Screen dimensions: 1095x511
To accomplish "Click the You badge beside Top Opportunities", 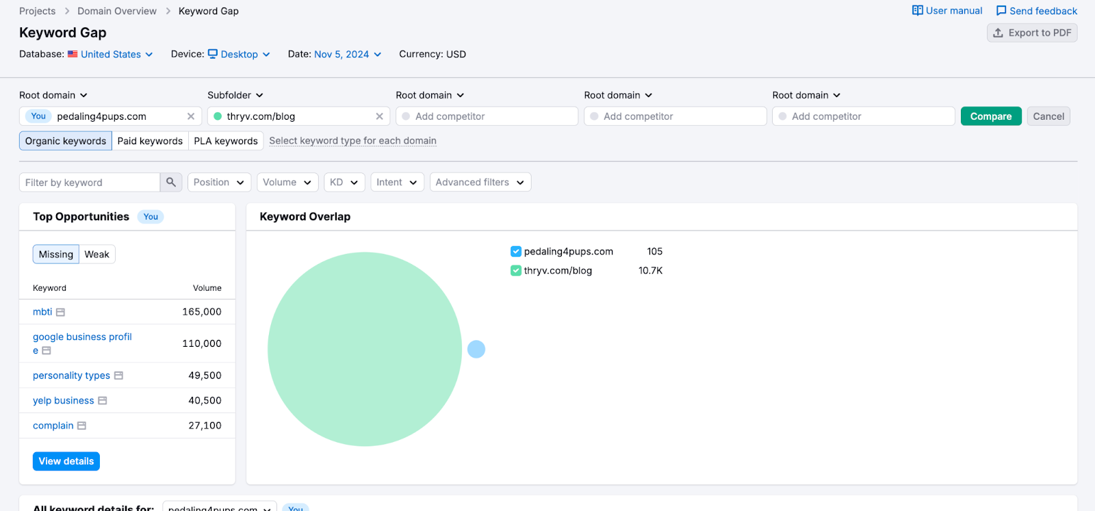I will pos(151,217).
